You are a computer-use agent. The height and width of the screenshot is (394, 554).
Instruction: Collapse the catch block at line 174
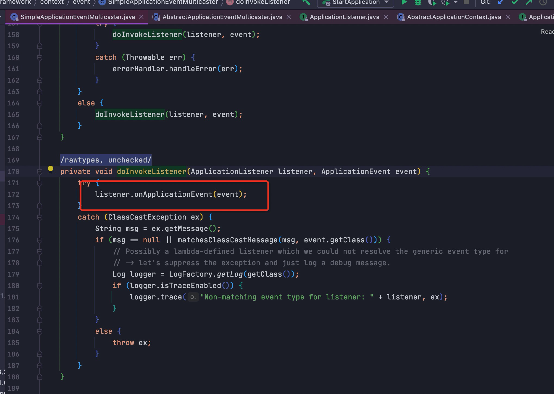point(39,217)
